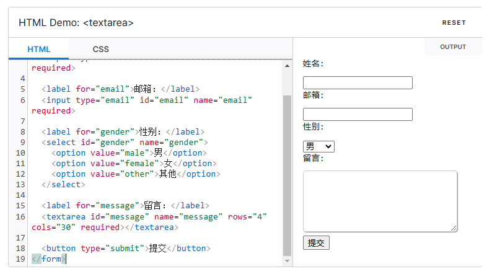Click inside the 留言 message textarea
The image size is (492, 274).
[379, 201]
